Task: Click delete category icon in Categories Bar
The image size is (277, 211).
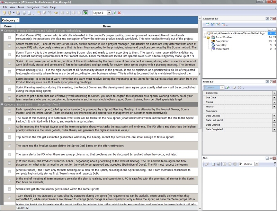Action: coord(223,25)
